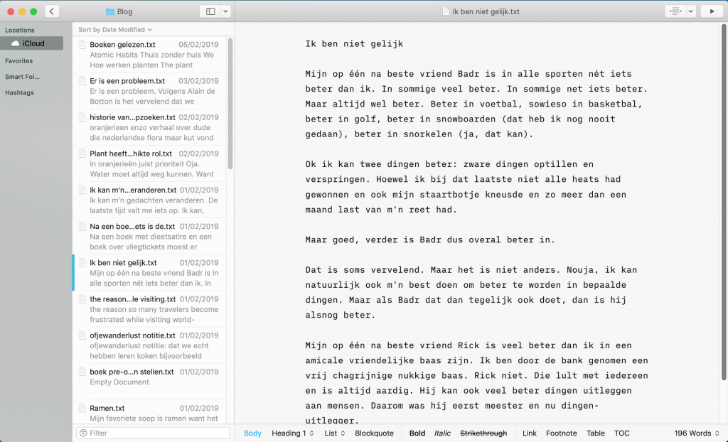Open the alignment dropdown arrow

pos(691,11)
